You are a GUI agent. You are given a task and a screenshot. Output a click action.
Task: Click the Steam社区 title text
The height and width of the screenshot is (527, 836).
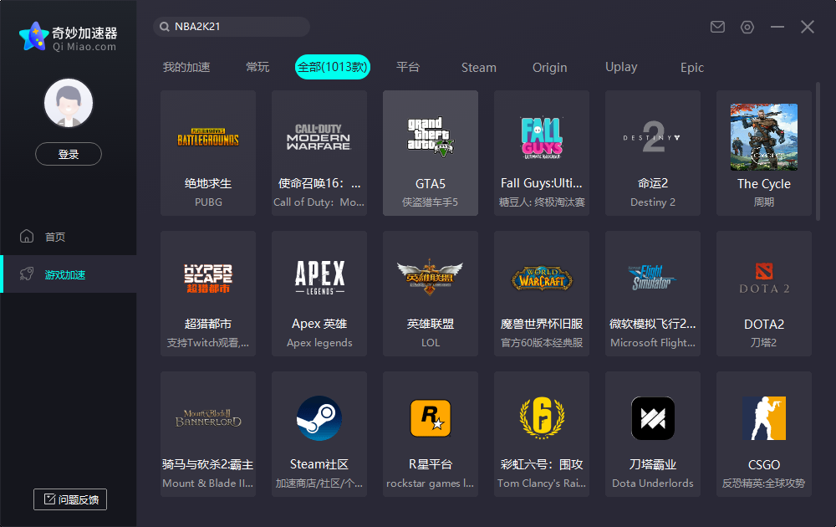(x=319, y=464)
